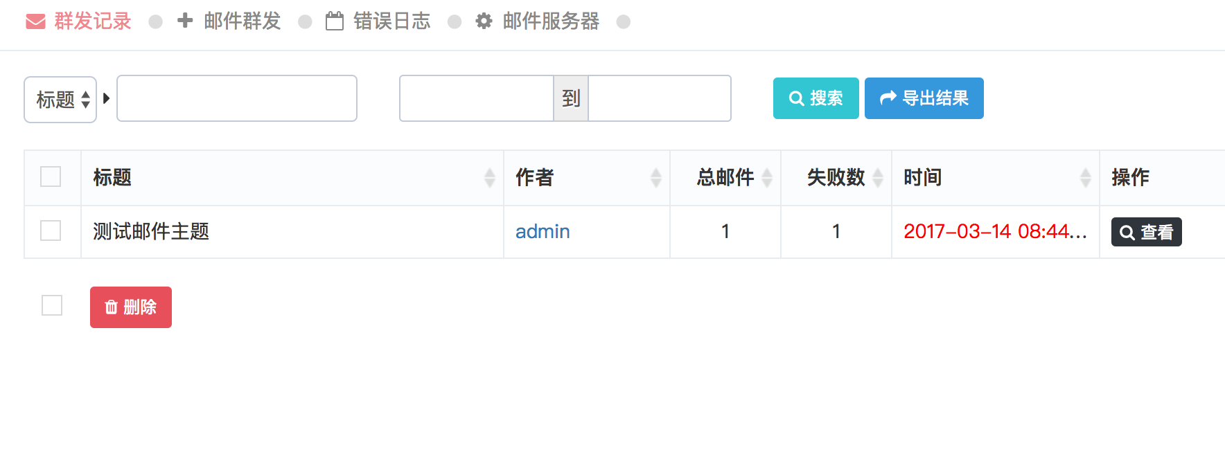The image size is (1225, 461).
Task: Switch to the 邮件群发 tab
Action: 243,21
